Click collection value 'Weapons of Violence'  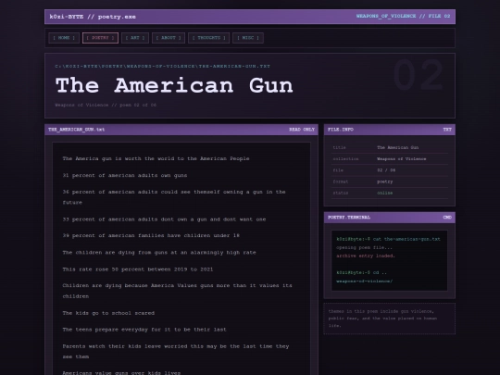point(402,159)
